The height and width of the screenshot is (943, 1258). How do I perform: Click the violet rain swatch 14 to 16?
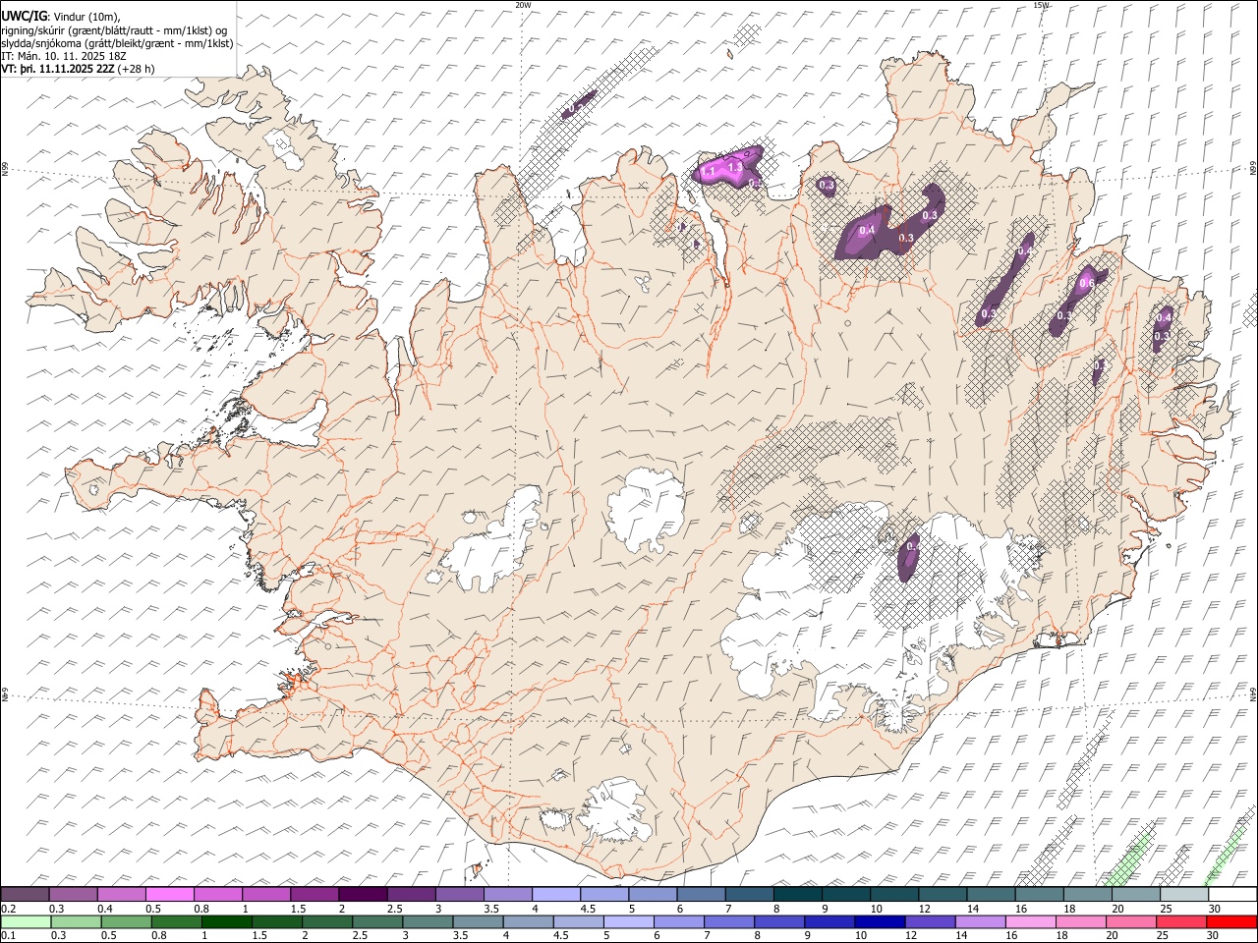[x=980, y=921]
